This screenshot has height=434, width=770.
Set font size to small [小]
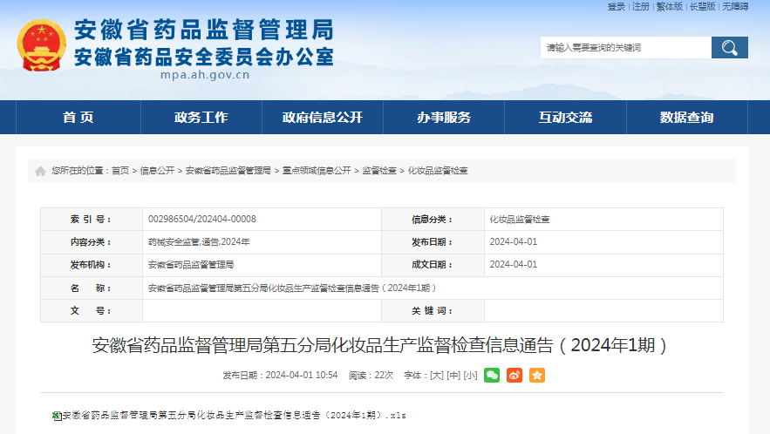470,375
